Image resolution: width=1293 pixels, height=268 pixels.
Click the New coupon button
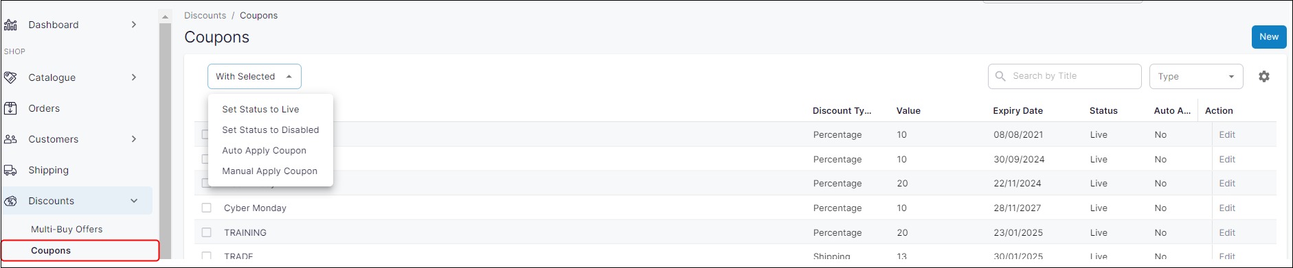click(x=1269, y=37)
